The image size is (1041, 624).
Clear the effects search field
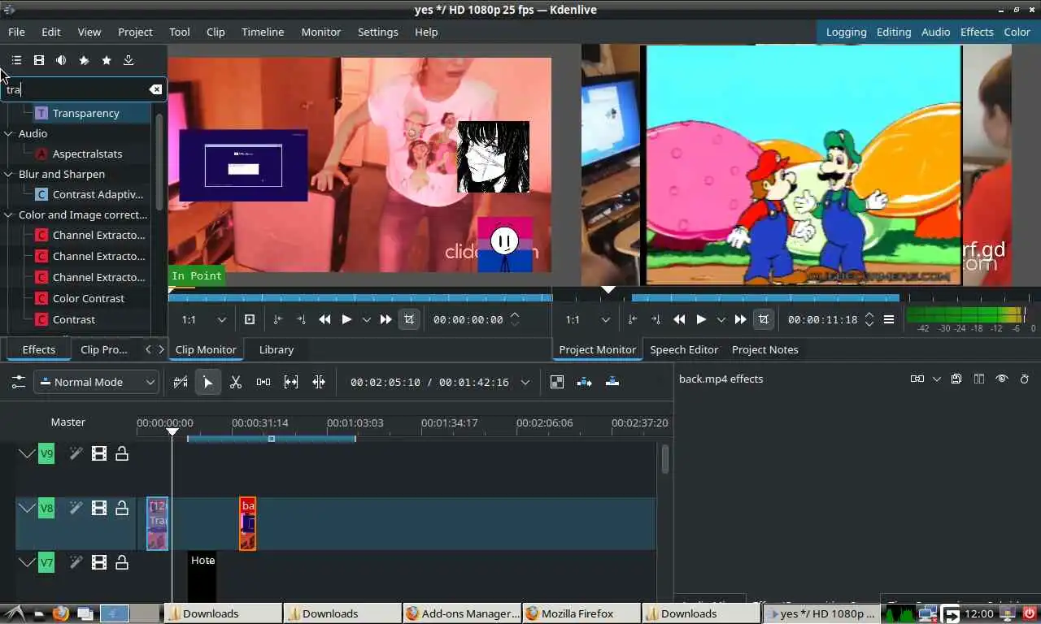155,89
